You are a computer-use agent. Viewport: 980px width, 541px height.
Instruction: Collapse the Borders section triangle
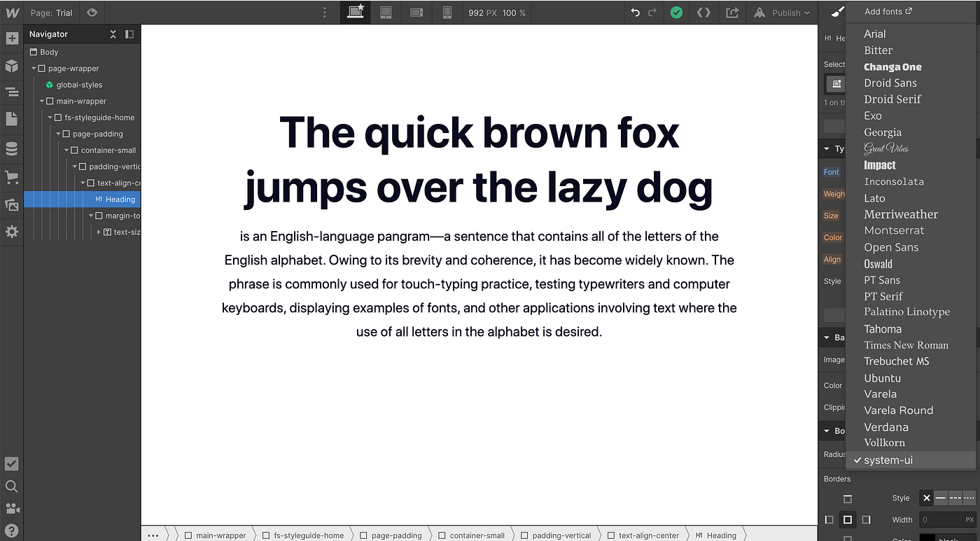pos(827,431)
